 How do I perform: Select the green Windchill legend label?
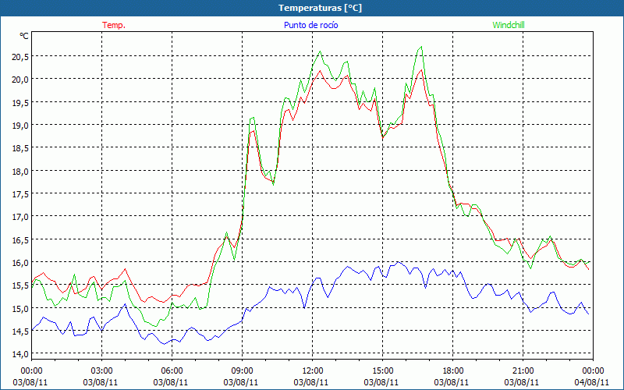click(x=509, y=25)
